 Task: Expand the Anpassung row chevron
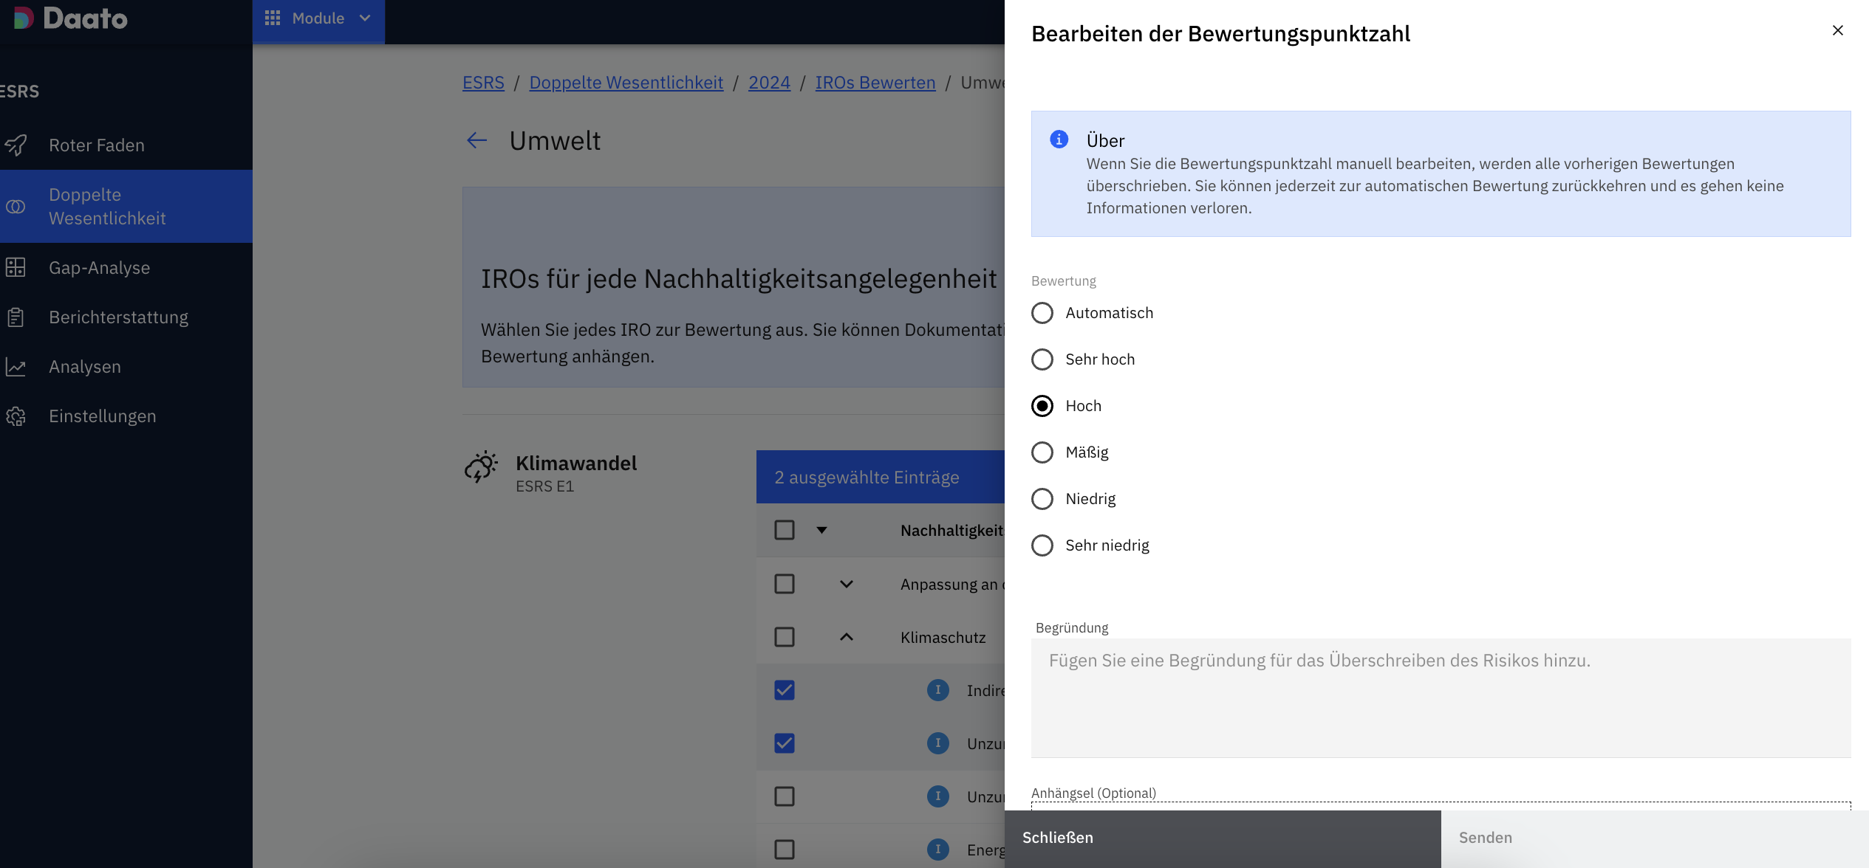pos(847,584)
